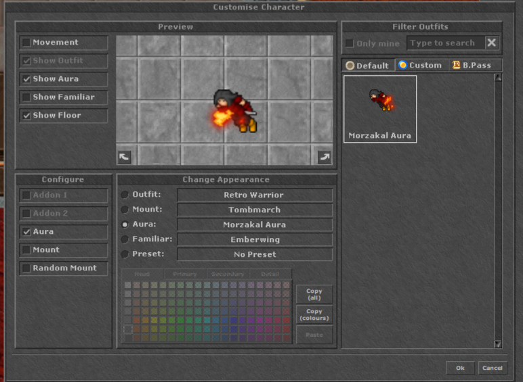
Task: Select the Head colour tab
Action: click(142, 274)
